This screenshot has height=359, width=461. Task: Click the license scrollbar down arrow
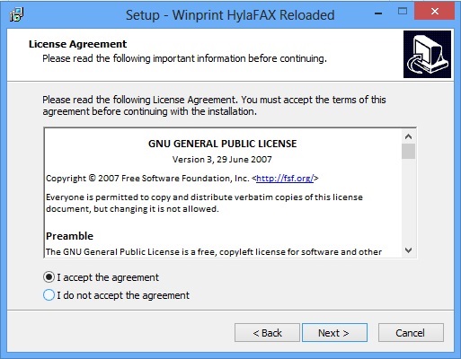click(x=408, y=250)
